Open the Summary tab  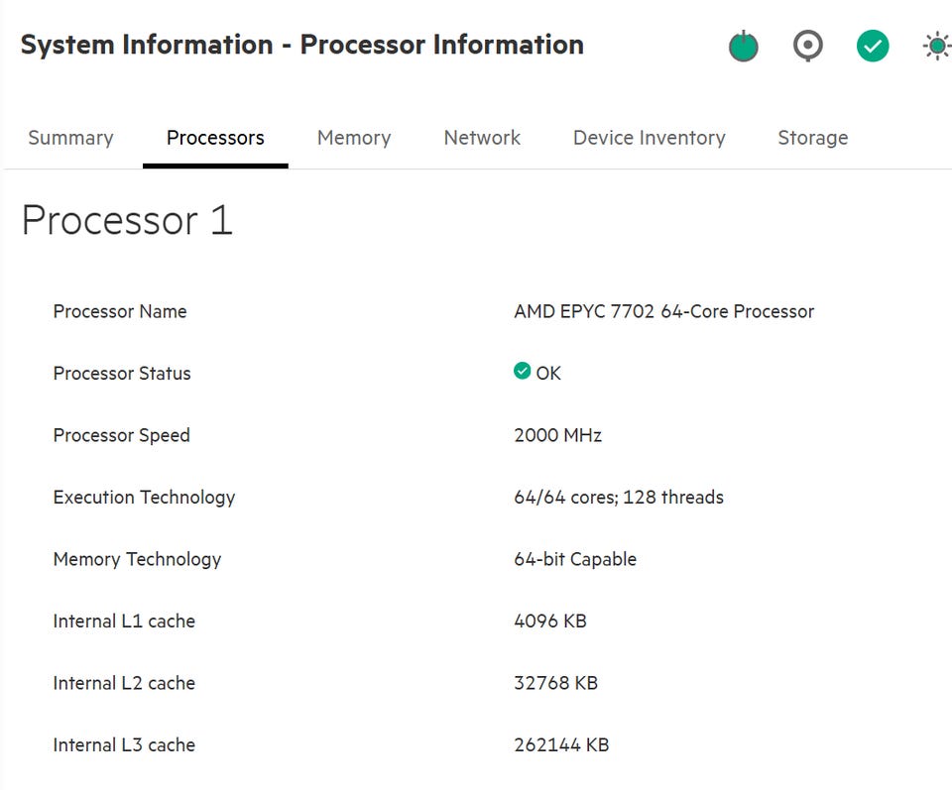point(70,138)
